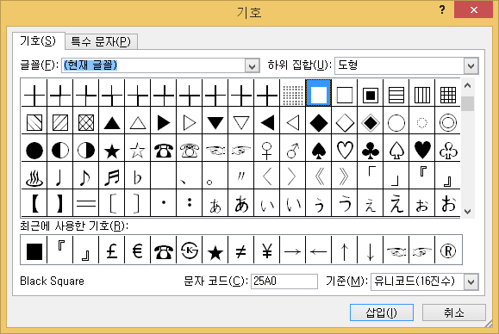Click the symbol grid scrollbar down arrow
499x334 pixels.
[x=467, y=211]
